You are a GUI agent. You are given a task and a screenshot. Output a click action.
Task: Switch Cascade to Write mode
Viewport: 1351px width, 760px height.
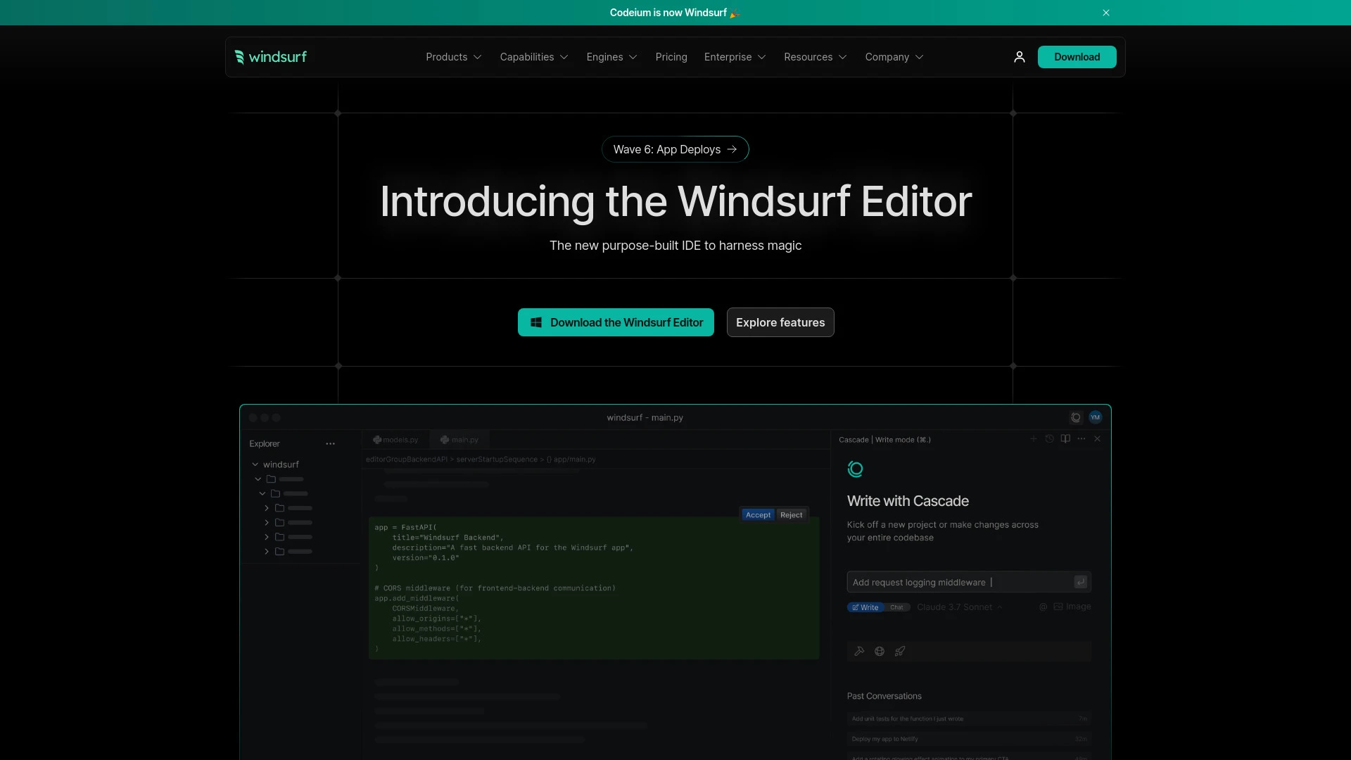pyautogui.click(x=865, y=607)
